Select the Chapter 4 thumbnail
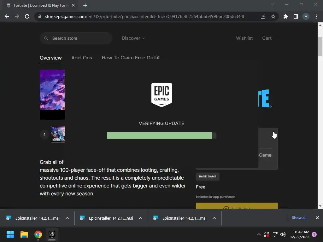The height and width of the screenshot is (242, 323). pos(58,134)
